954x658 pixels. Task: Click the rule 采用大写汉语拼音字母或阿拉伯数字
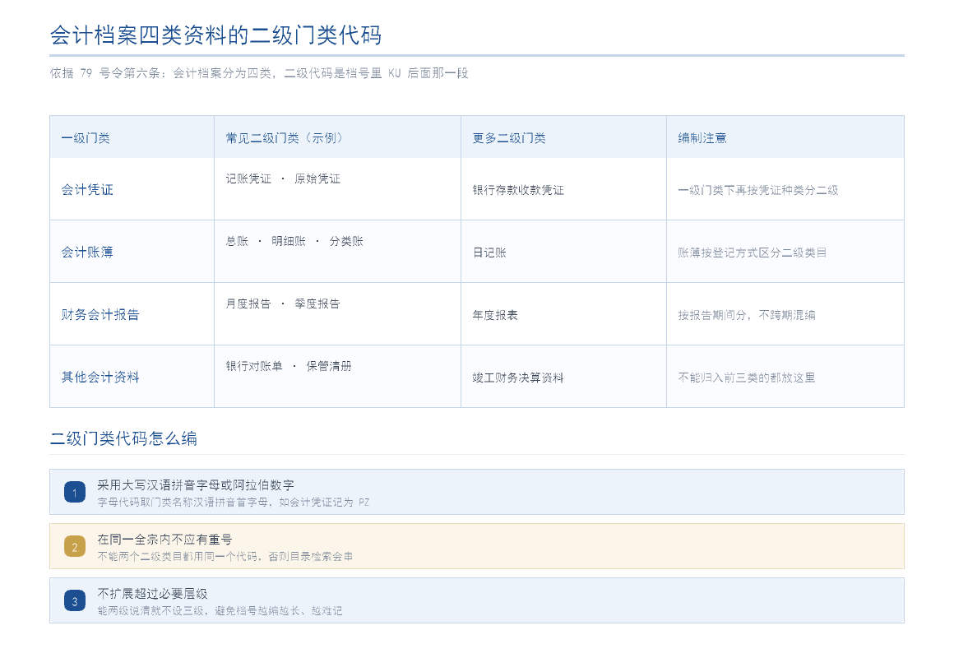[x=195, y=485]
